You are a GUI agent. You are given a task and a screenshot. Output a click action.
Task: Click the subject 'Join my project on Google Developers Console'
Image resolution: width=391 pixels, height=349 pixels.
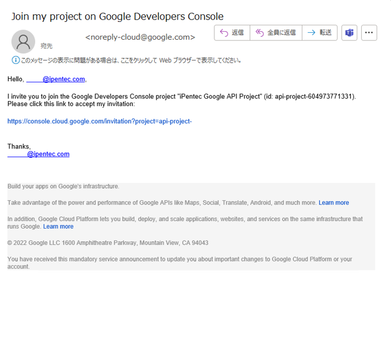tap(117, 17)
